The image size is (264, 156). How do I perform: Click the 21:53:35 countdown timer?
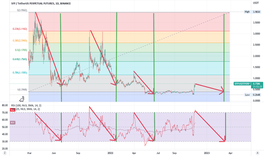(257, 87)
